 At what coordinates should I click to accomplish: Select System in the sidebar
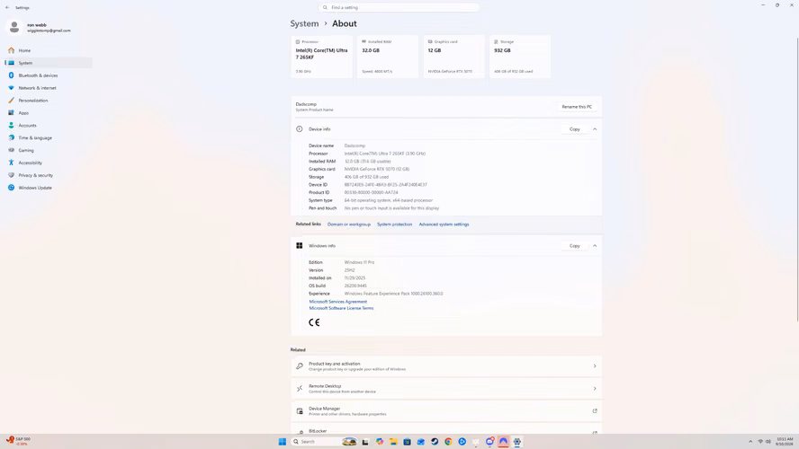[49, 63]
